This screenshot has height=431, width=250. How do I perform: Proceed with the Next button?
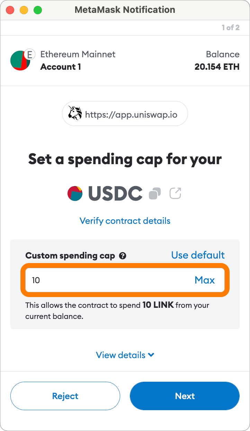coord(185,396)
